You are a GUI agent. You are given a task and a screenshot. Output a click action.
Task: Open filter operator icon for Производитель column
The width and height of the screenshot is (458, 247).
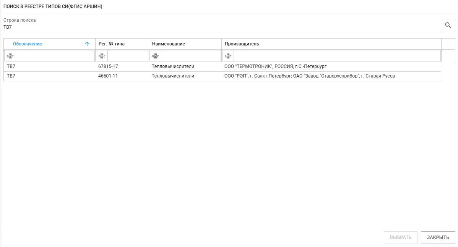[228, 56]
